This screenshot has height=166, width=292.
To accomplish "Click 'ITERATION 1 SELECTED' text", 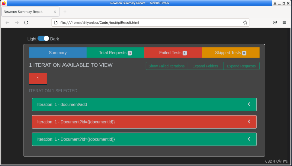I will pyautogui.click(x=53, y=91).
